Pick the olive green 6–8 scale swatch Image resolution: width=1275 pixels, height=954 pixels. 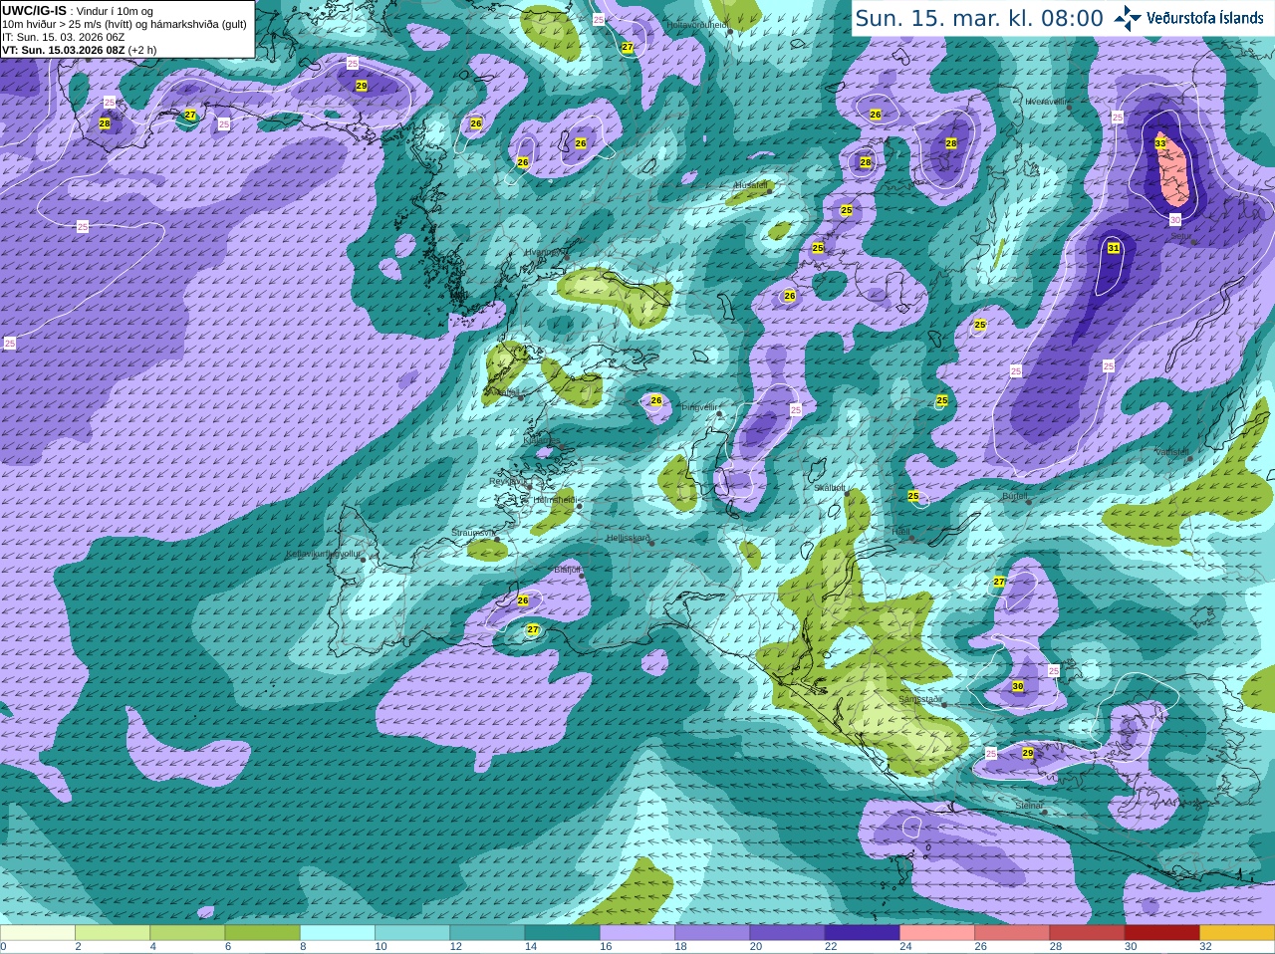262,932
